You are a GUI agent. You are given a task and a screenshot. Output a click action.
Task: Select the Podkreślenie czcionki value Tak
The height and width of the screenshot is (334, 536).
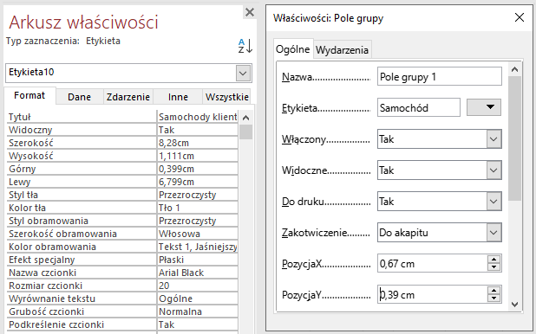(x=197, y=324)
